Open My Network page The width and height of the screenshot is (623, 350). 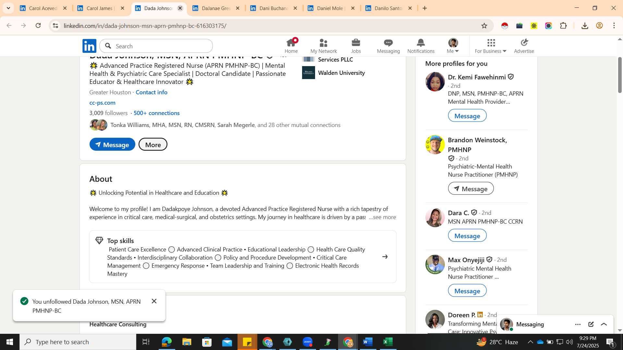click(324, 46)
